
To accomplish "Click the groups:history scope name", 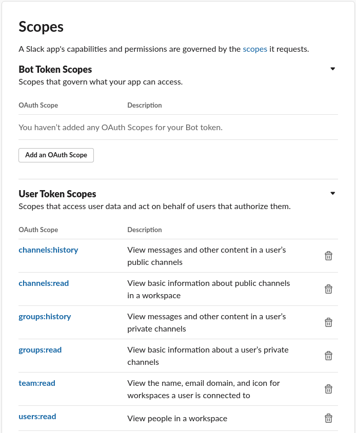I will 45,317.
